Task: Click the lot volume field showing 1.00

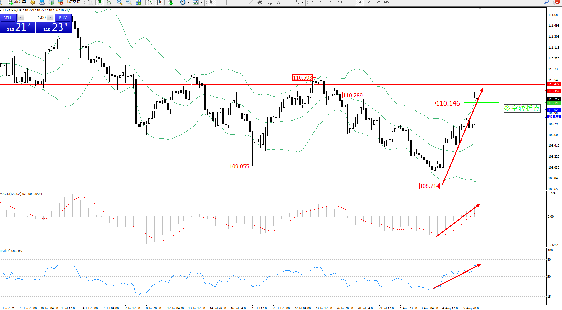Action: 36,18
